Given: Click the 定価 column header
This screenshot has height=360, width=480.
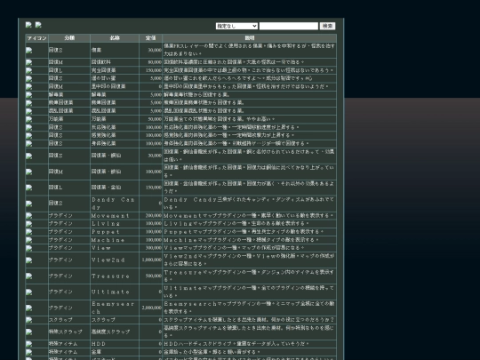Looking at the screenshot, I should 150,38.
